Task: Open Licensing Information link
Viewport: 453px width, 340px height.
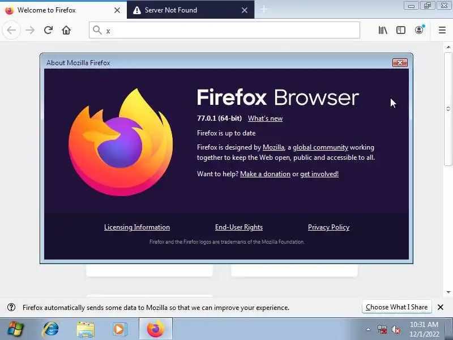Action: click(137, 227)
